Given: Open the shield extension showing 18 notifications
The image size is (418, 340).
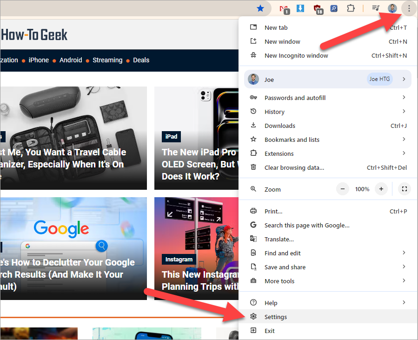Looking at the screenshot, I should [x=317, y=8].
